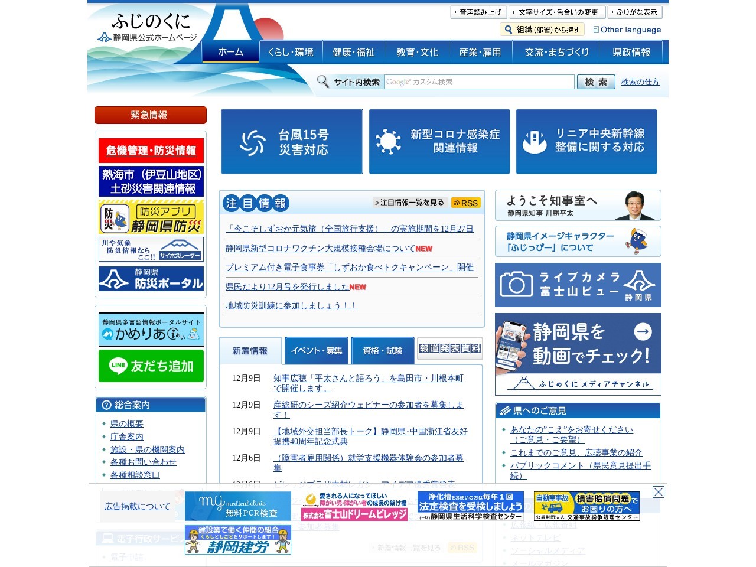This screenshot has height=567, width=756.
Task: Open the サイポスレーダー weather banner
Action: coord(151,249)
